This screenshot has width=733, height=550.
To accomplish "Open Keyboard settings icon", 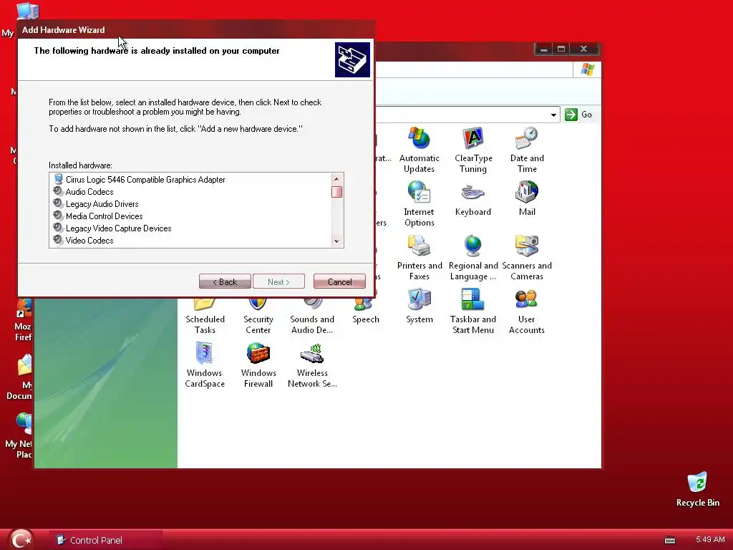I will [473, 199].
